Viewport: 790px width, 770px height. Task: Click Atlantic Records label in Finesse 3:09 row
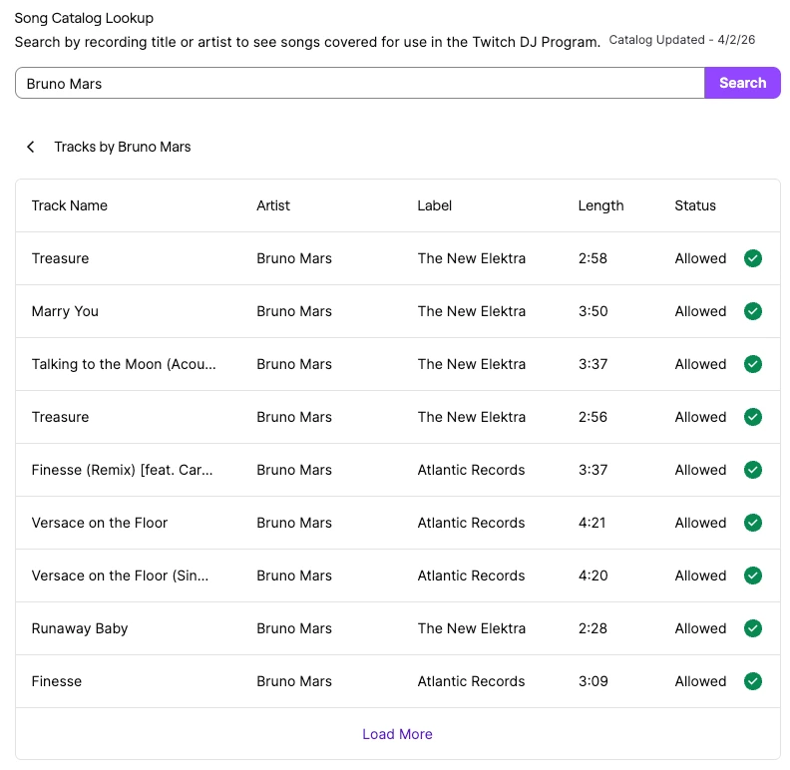point(471,682)
